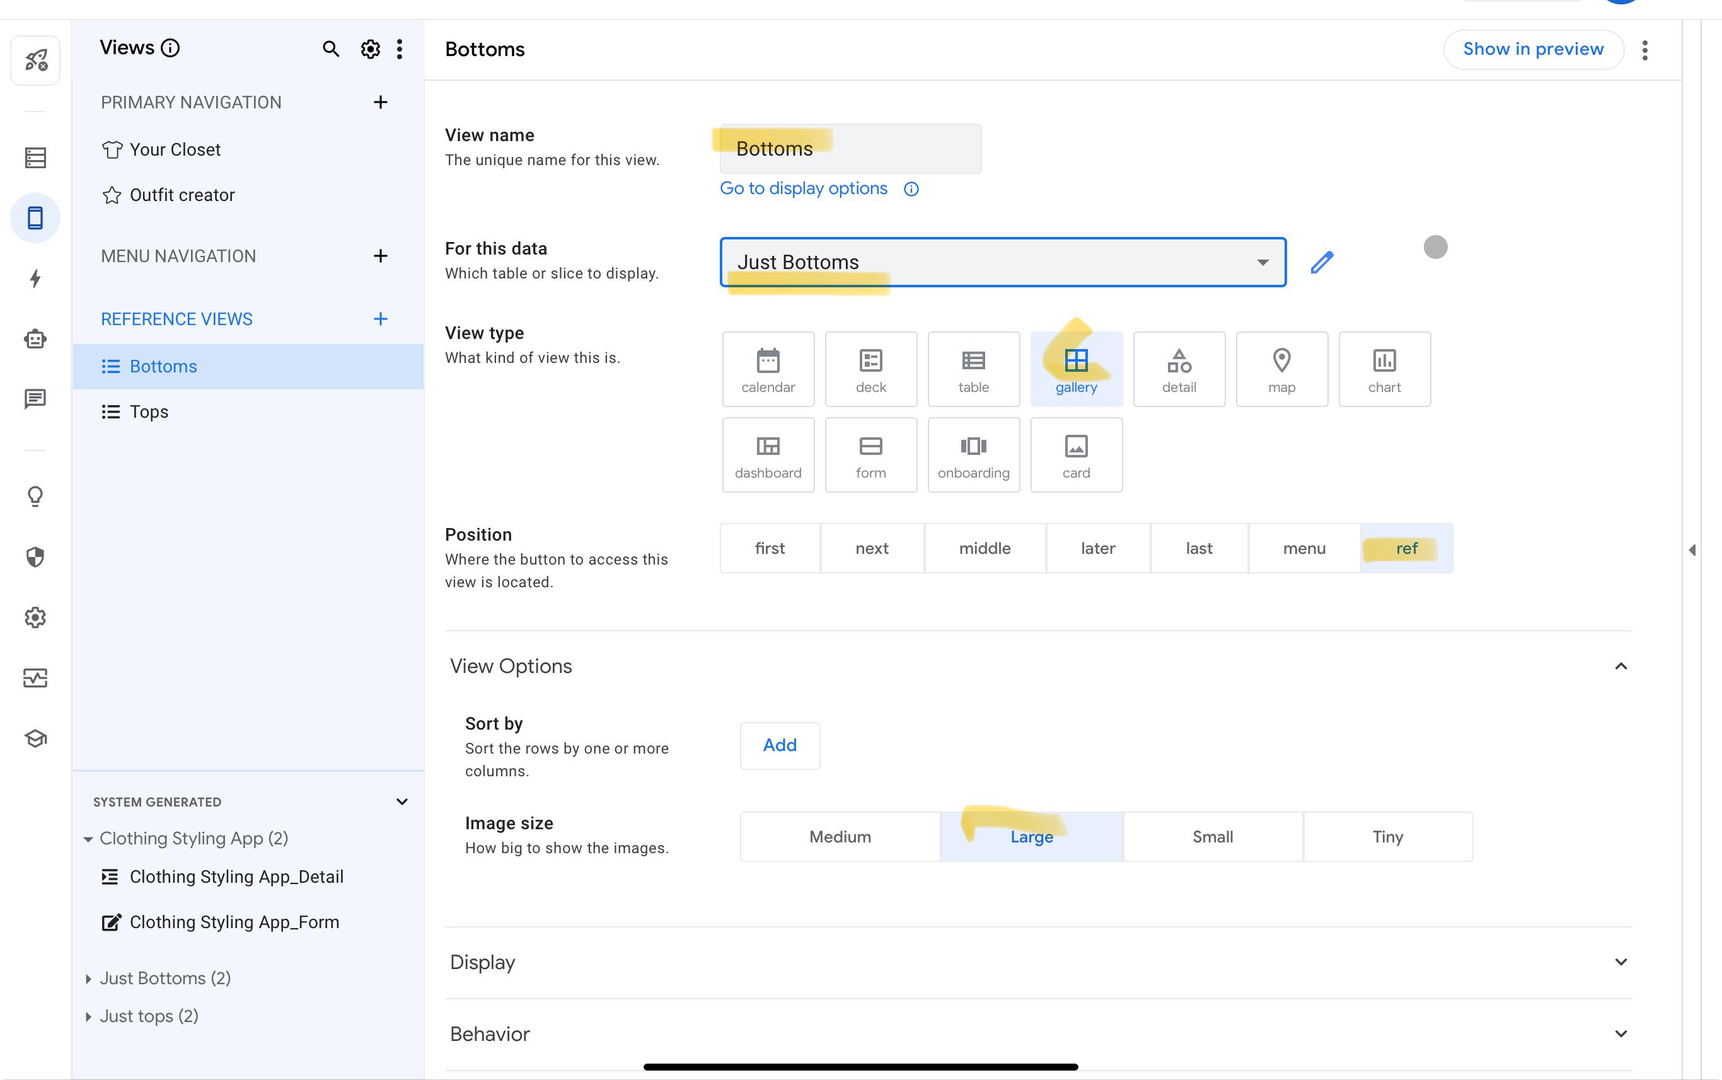Choose the dashboard view type
This screenshot has height=1080, width=1722.
tap(768, 455)
